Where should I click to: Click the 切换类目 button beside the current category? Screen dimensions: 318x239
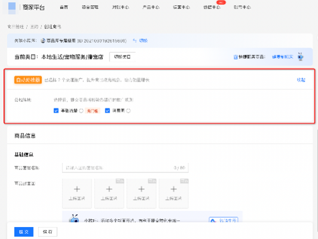123,57
